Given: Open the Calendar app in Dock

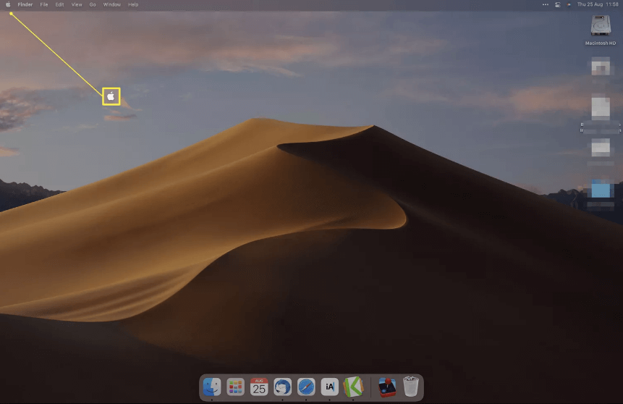Looking at the screenshot, I should (x=259, y=387).
